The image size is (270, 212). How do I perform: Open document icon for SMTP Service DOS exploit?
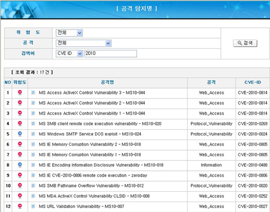click(33, 134)
